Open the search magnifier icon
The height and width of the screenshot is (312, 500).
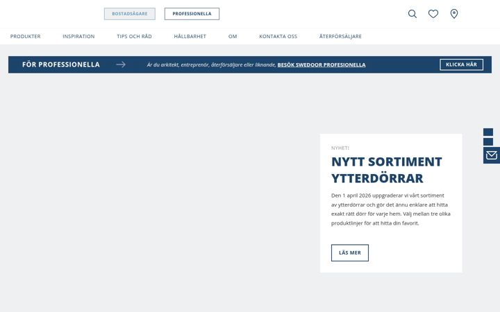pyautogui.click(x=412, y=14)
